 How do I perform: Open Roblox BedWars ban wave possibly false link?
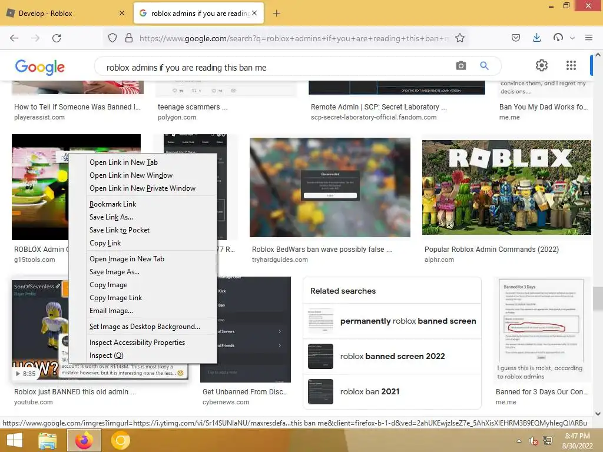pyautogui.click(x=322, y=249)
